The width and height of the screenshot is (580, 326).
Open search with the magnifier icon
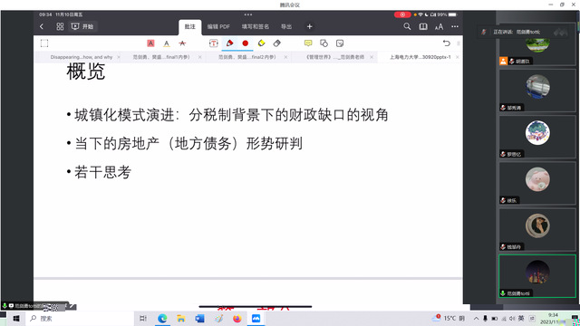(407, 26)
